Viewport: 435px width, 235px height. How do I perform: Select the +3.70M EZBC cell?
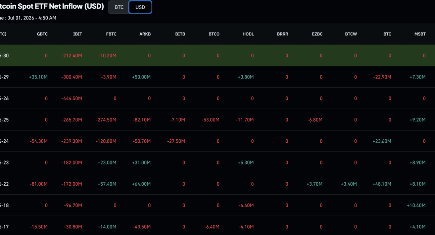click(x=315, y=184)
